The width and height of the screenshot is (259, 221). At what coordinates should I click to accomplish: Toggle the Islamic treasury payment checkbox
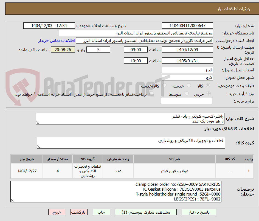click(151, 94)
